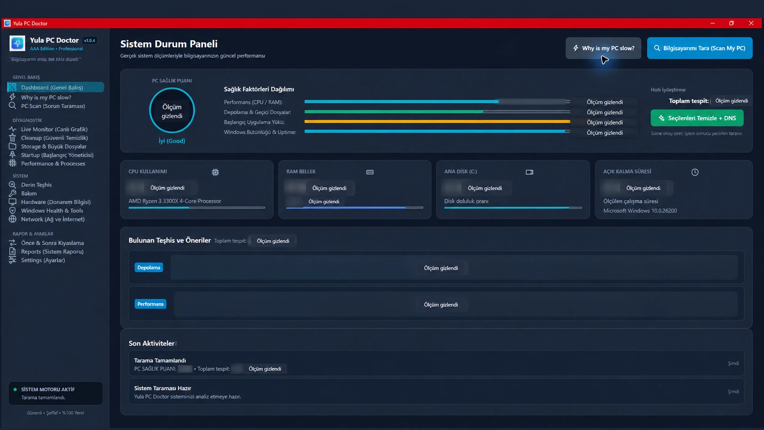Click the Performance & Processes chip icon
The image size is (764, 430).
point(12,163)
